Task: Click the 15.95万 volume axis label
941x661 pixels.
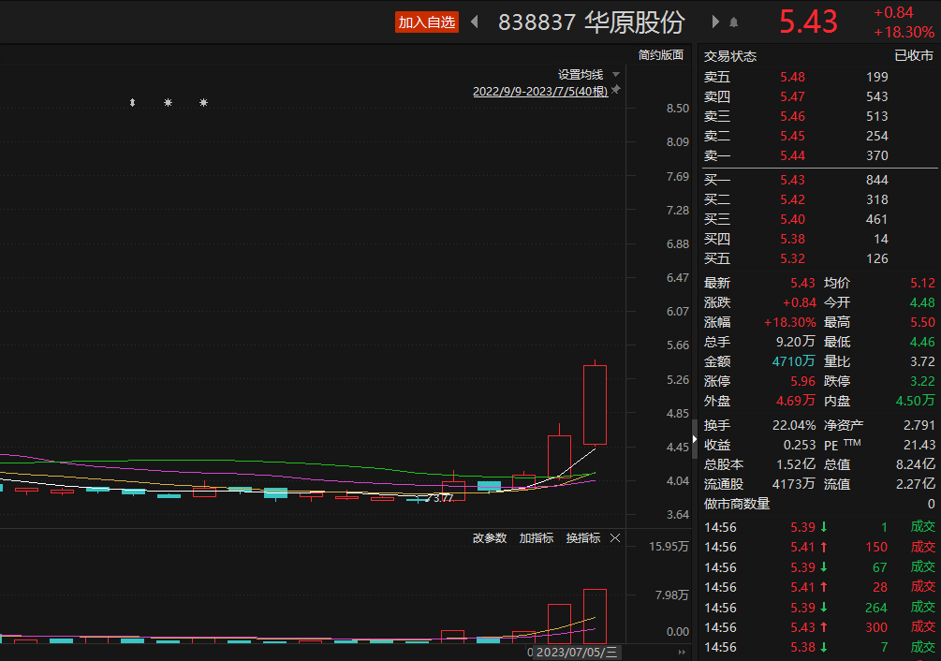Action: pyautogui.click(x=669, y=547)
